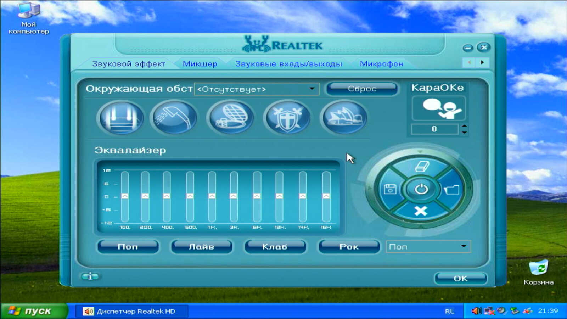
Task: Decrease KaraOKe key value
Action: pos(464,132)
